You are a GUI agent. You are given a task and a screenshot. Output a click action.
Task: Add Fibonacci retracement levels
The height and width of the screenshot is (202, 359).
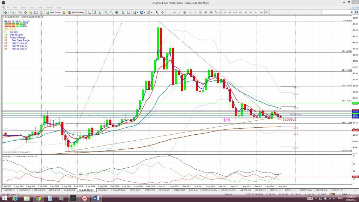point(190,12)
